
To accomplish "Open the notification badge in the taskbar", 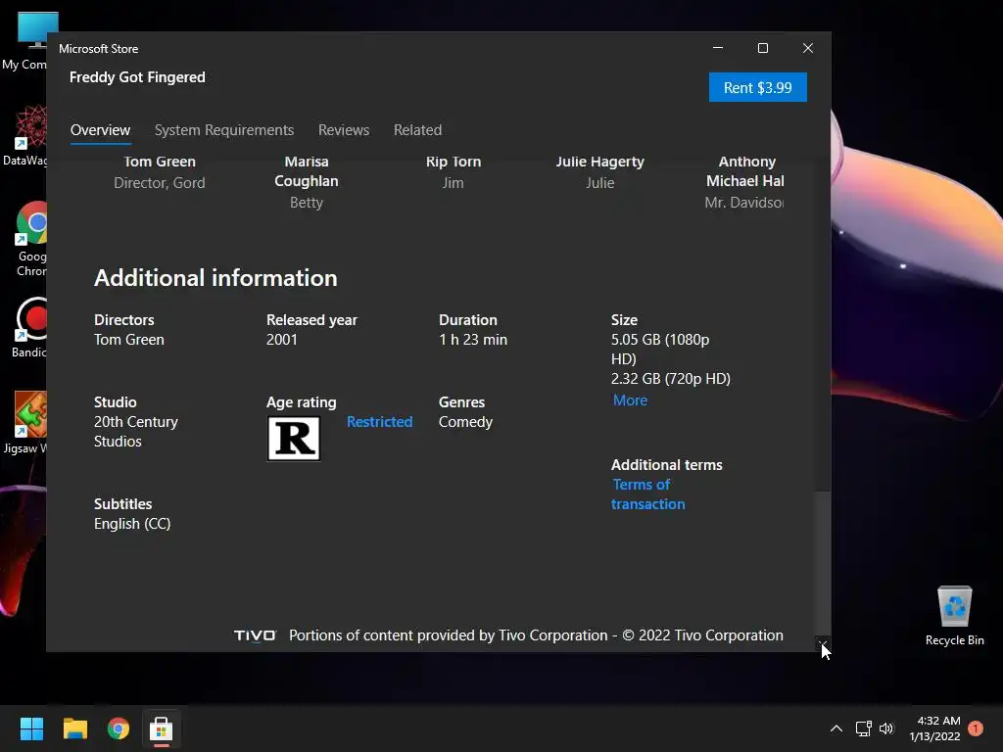I will coord(976,728).
